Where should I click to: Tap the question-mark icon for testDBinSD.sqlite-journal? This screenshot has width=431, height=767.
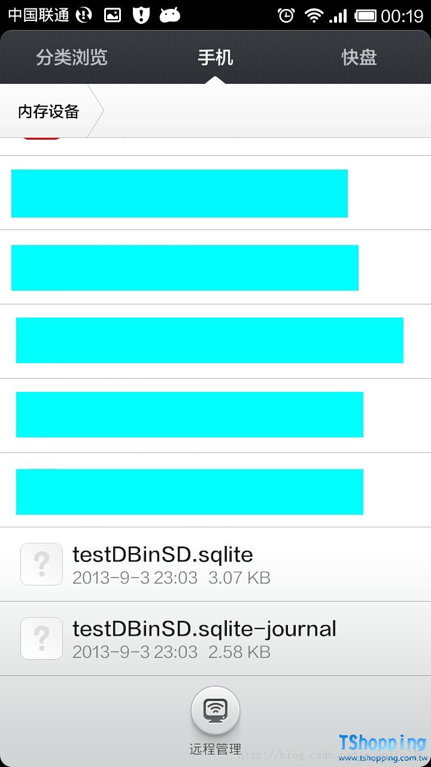point(41,638)
